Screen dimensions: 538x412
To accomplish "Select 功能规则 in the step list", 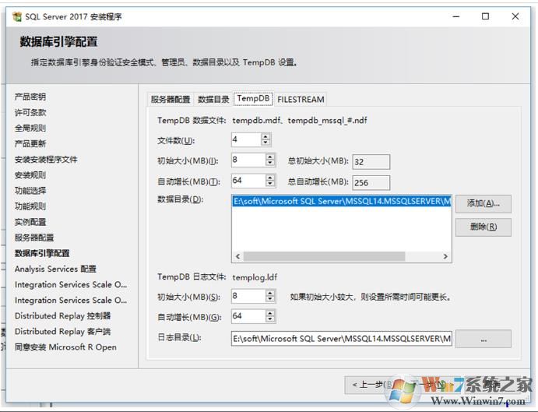I will click(30, 206).
